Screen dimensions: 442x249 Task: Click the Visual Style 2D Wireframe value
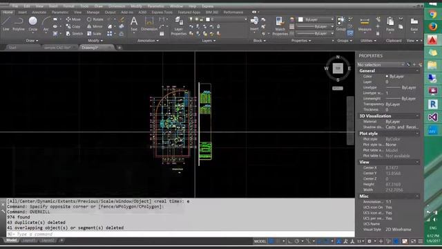[x=398, y=229]
